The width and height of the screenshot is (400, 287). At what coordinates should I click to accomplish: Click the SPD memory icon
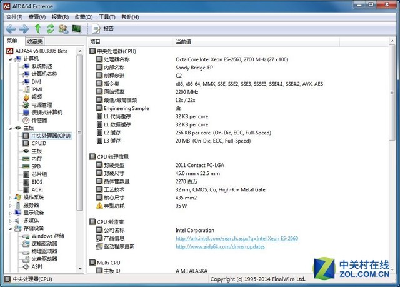(x=26, y=166)
